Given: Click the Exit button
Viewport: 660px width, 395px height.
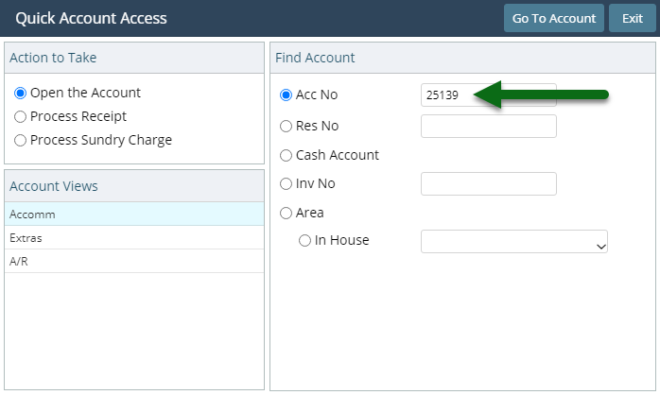Looking at the screenshot, I should (x=633, y=18).
